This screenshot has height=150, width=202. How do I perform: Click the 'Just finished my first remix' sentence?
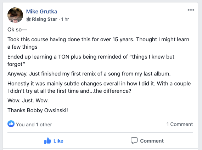100,74
